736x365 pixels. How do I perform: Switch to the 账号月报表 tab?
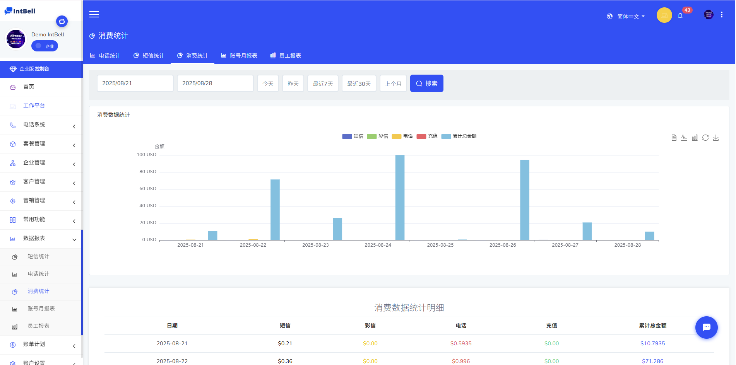pyautogui.click(x=239, y=56)
